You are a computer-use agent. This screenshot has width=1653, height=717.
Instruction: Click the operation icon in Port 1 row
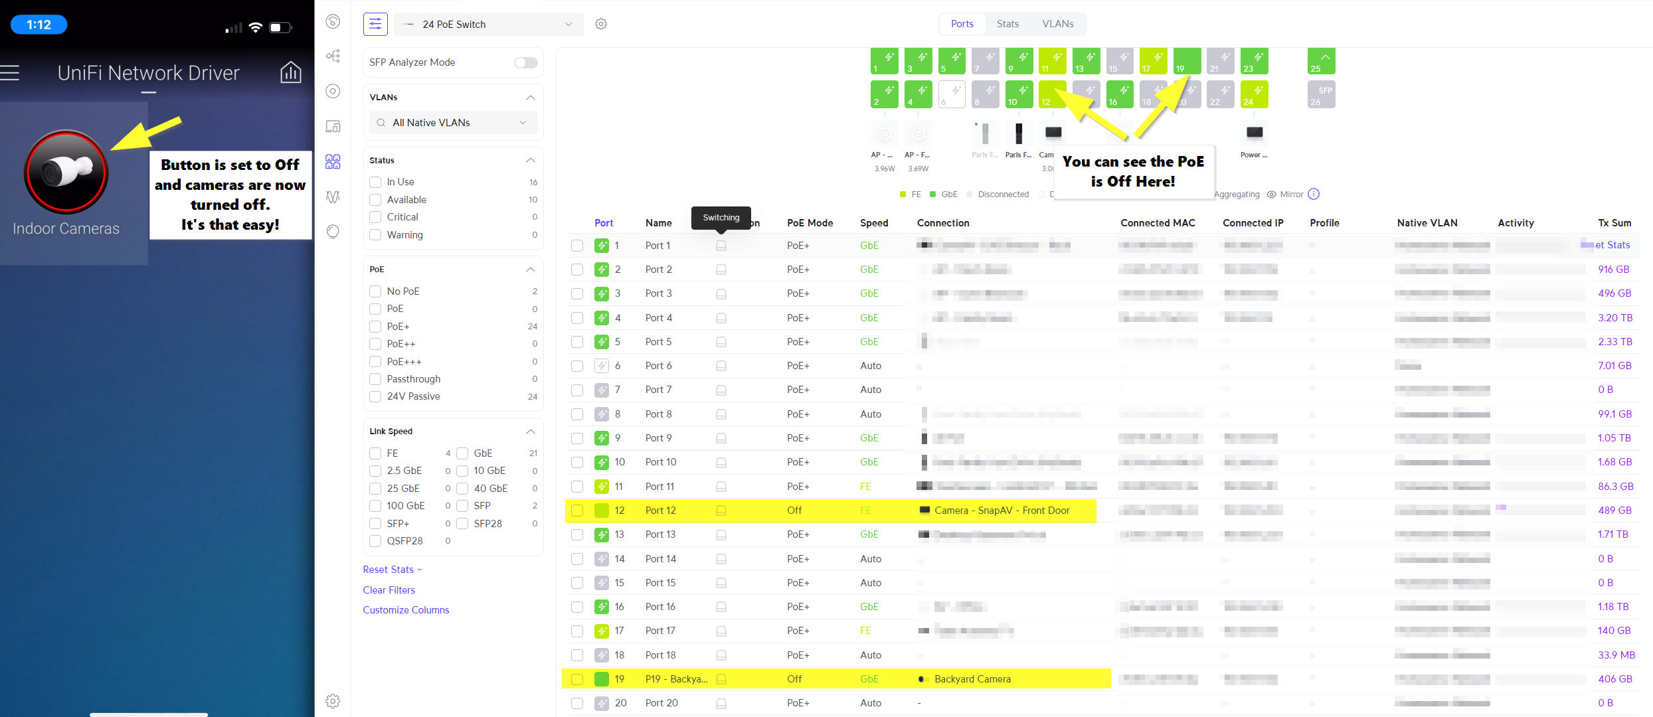[x=721, y=246]
